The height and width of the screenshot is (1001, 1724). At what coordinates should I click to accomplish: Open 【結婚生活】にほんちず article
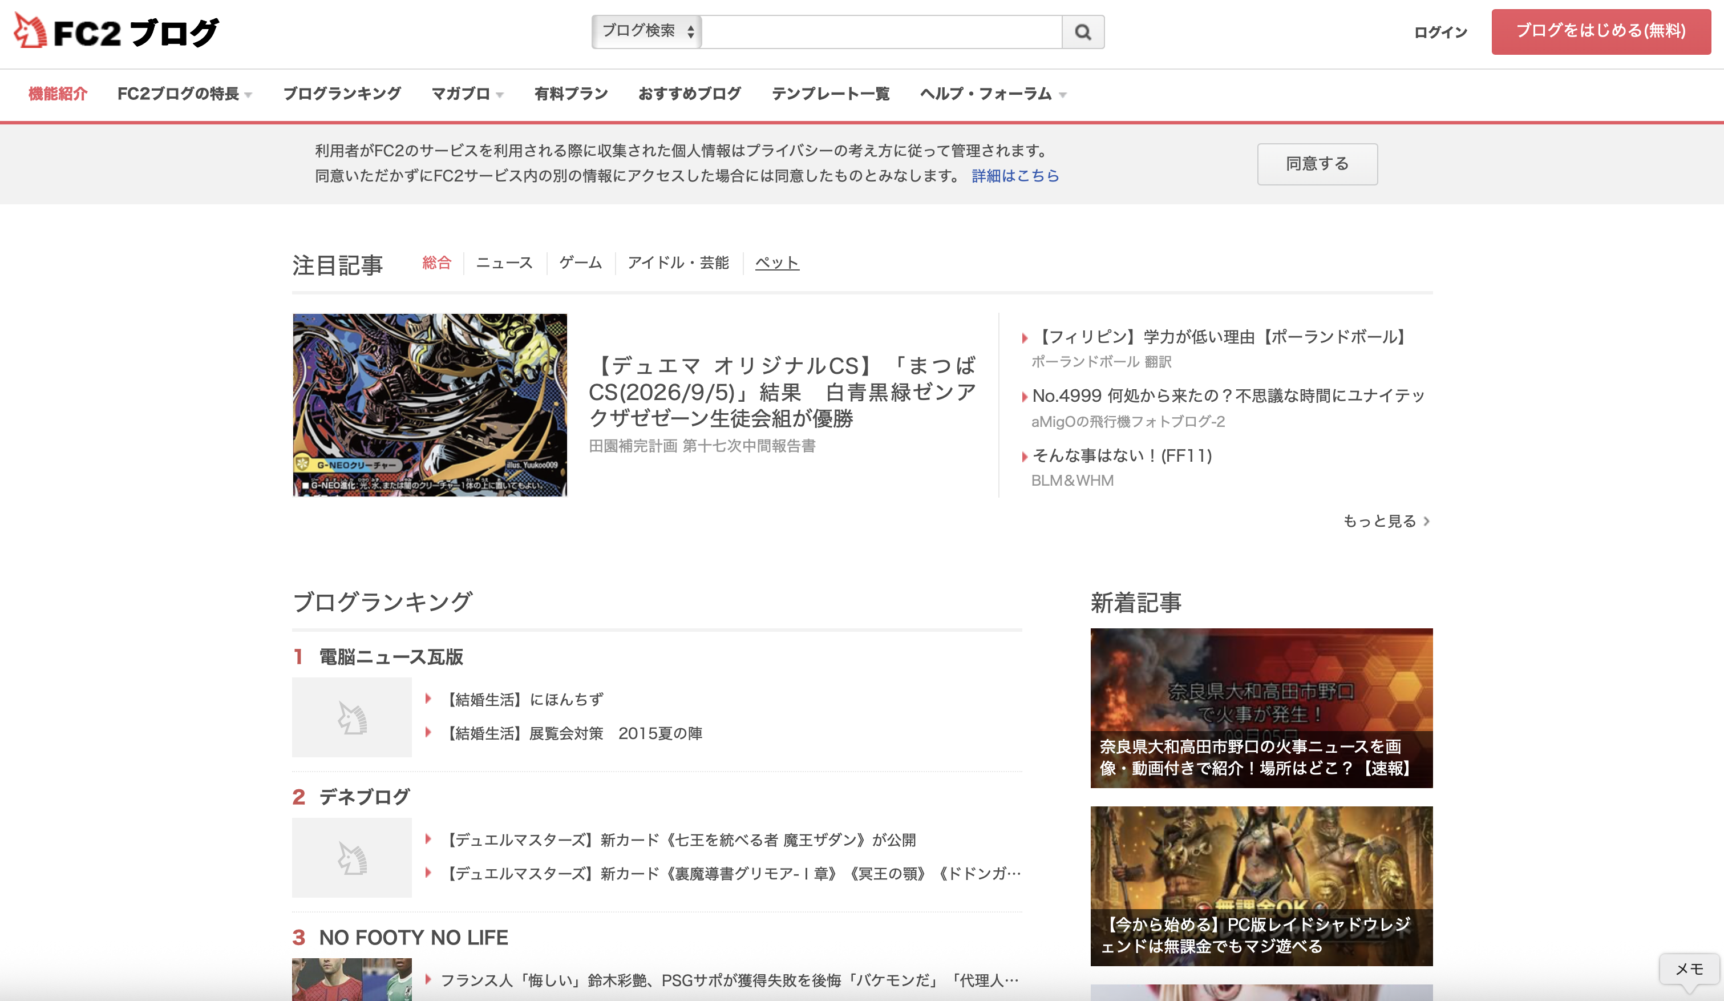[522, 699]
